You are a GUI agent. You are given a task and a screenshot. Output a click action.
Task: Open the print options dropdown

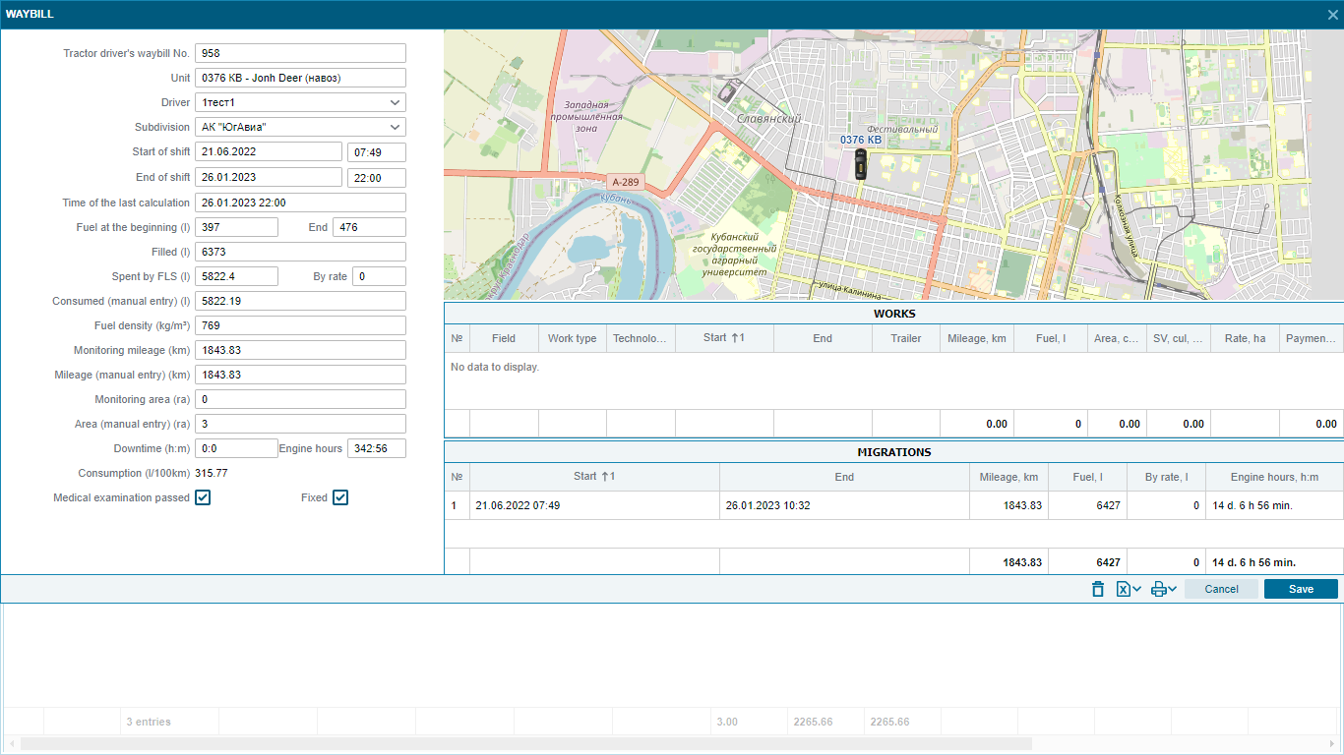[x=1164, y=589]
